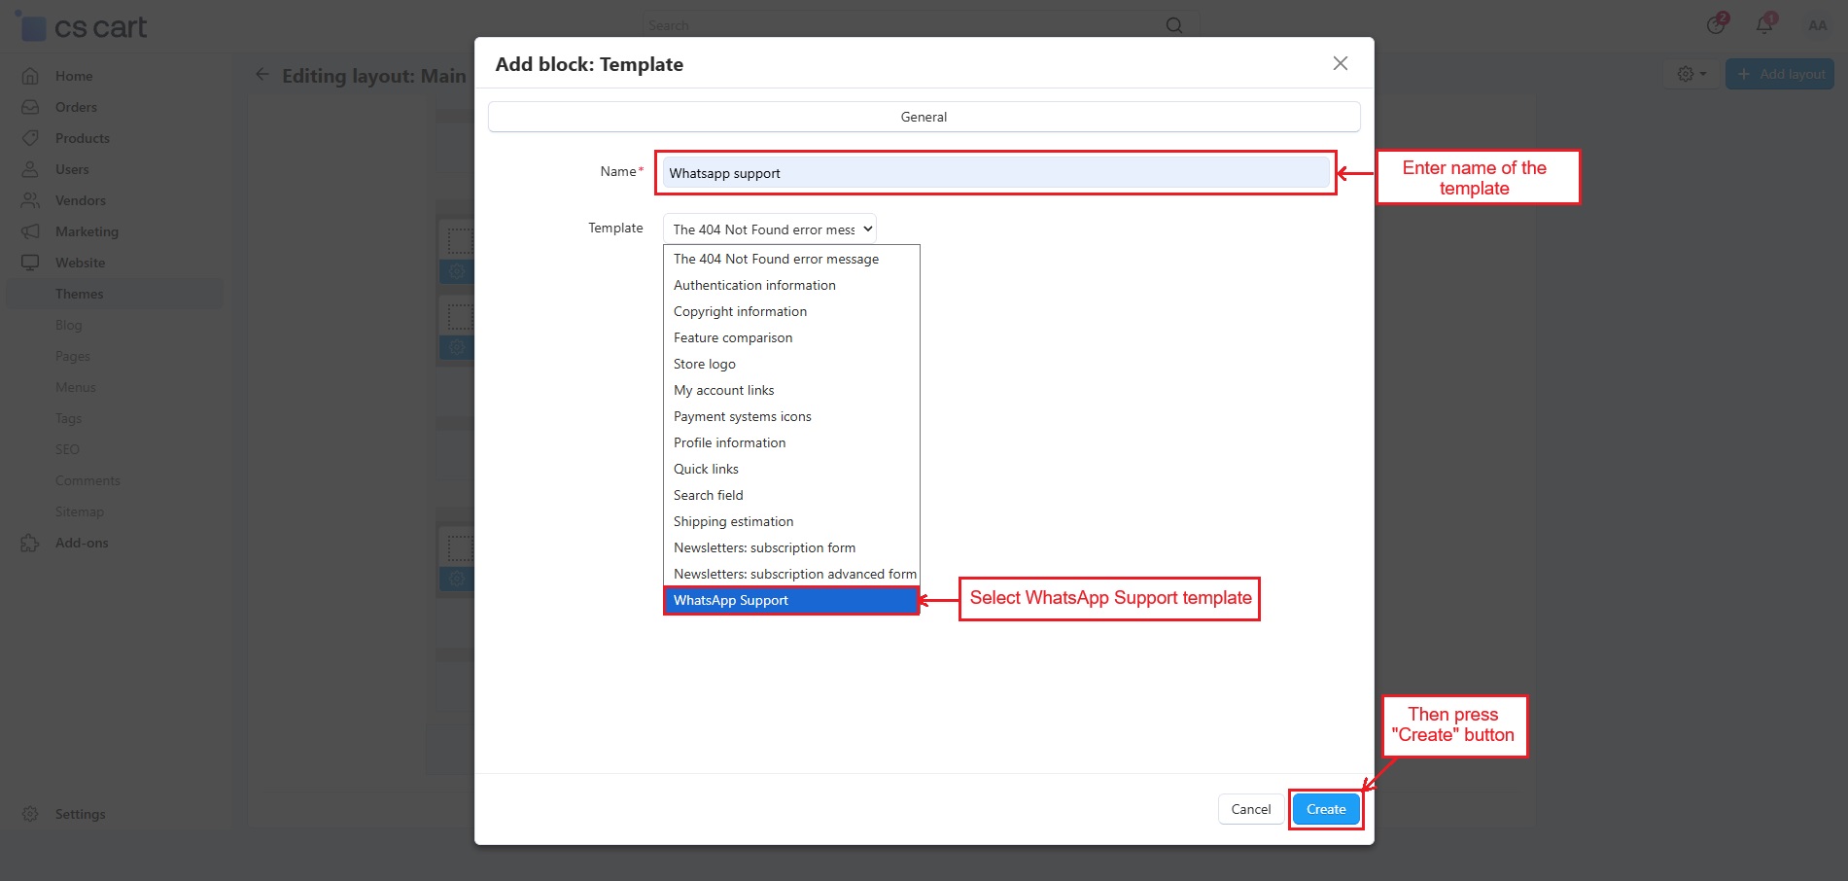Switch to the General tab
The image size is (1848, 881).
click(924, 117)
